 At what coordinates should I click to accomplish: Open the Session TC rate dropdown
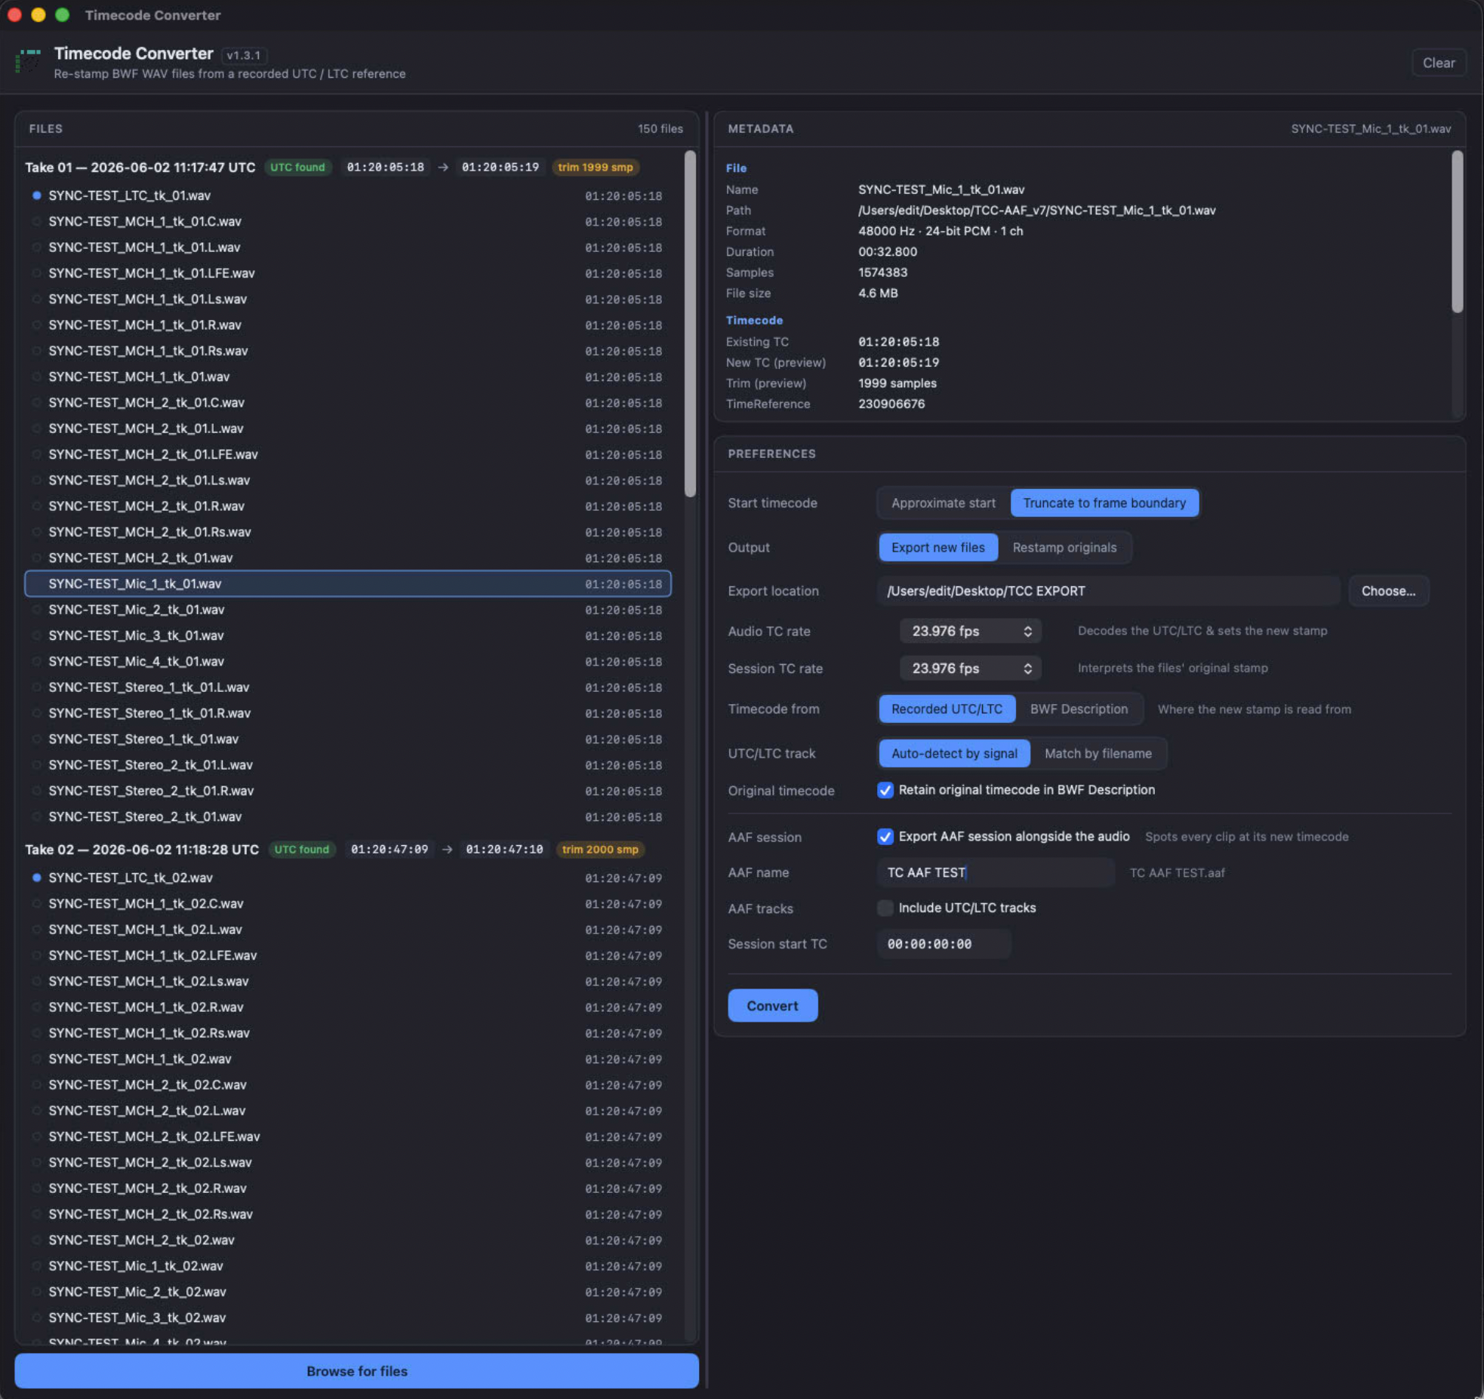click(971, 669)
